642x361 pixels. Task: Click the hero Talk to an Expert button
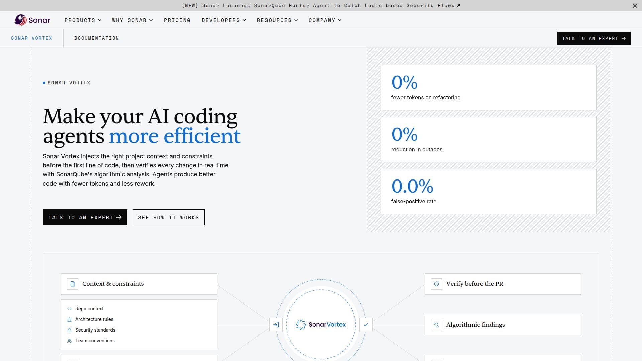tap(85, 217)
